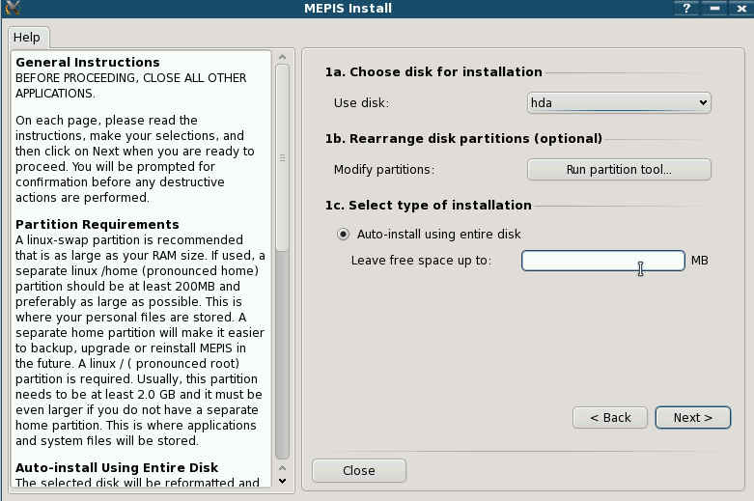Click the Partition Requirements heading
Screen dimensions: 754x501
point(98,224)
